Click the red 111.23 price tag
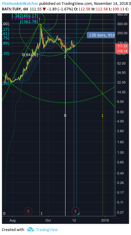The image size is (131, 235). (122, 46)
